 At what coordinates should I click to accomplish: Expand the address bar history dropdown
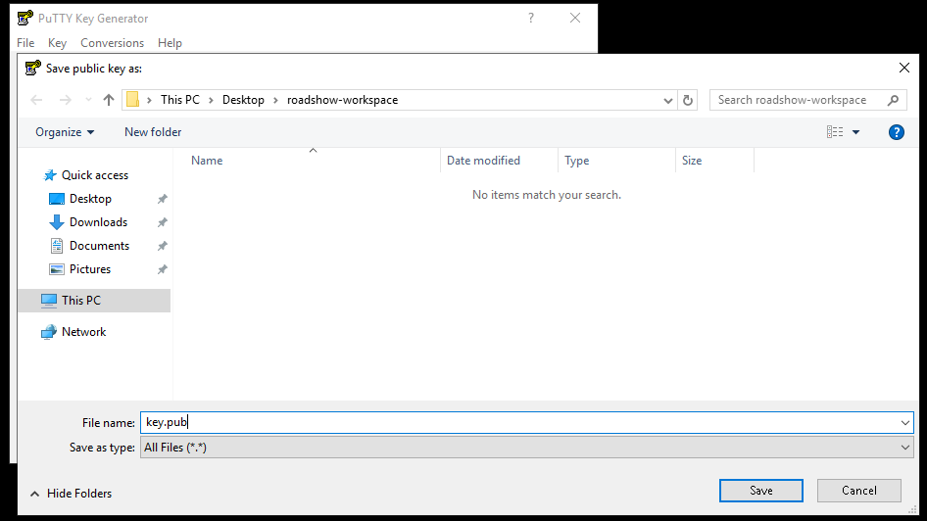(x=668, y=100)
